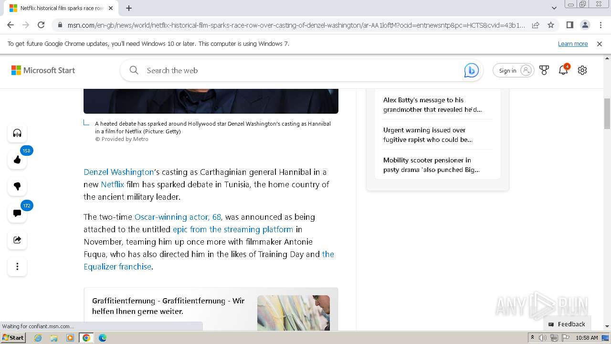
Task: Show hidden system tray icons
Action: (532, 338)
